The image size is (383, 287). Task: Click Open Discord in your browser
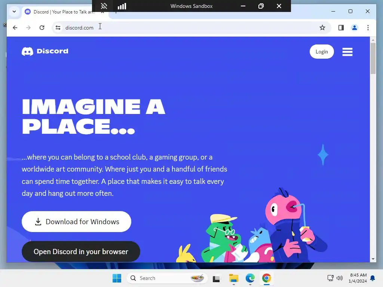point(81,251)
